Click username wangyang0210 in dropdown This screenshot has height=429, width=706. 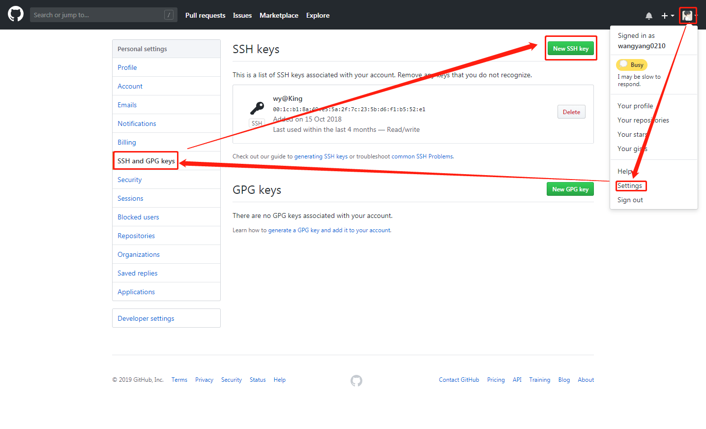[x=642, y=46]
